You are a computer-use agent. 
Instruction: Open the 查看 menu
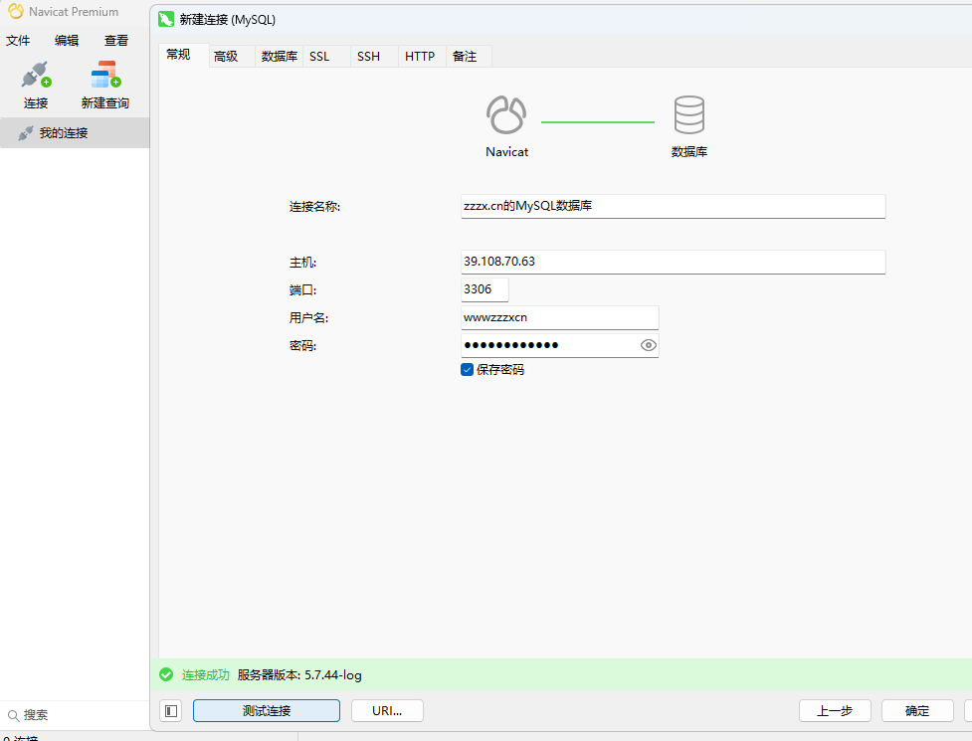click(x=116, y=40)
